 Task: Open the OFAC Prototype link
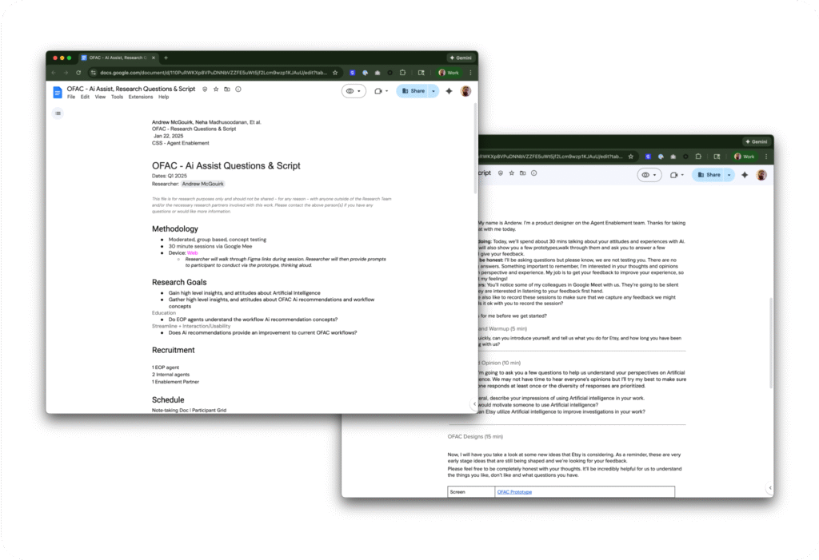tap(514, 492)
